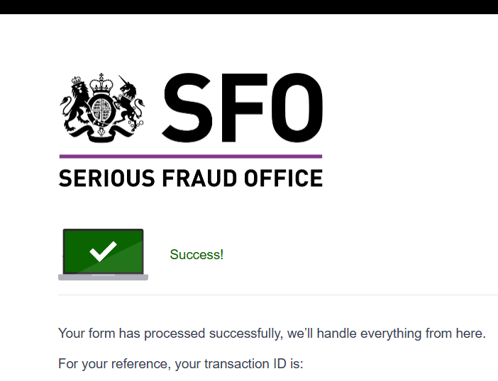Click the white checkmark on the laptop

[x=103, y=251]
